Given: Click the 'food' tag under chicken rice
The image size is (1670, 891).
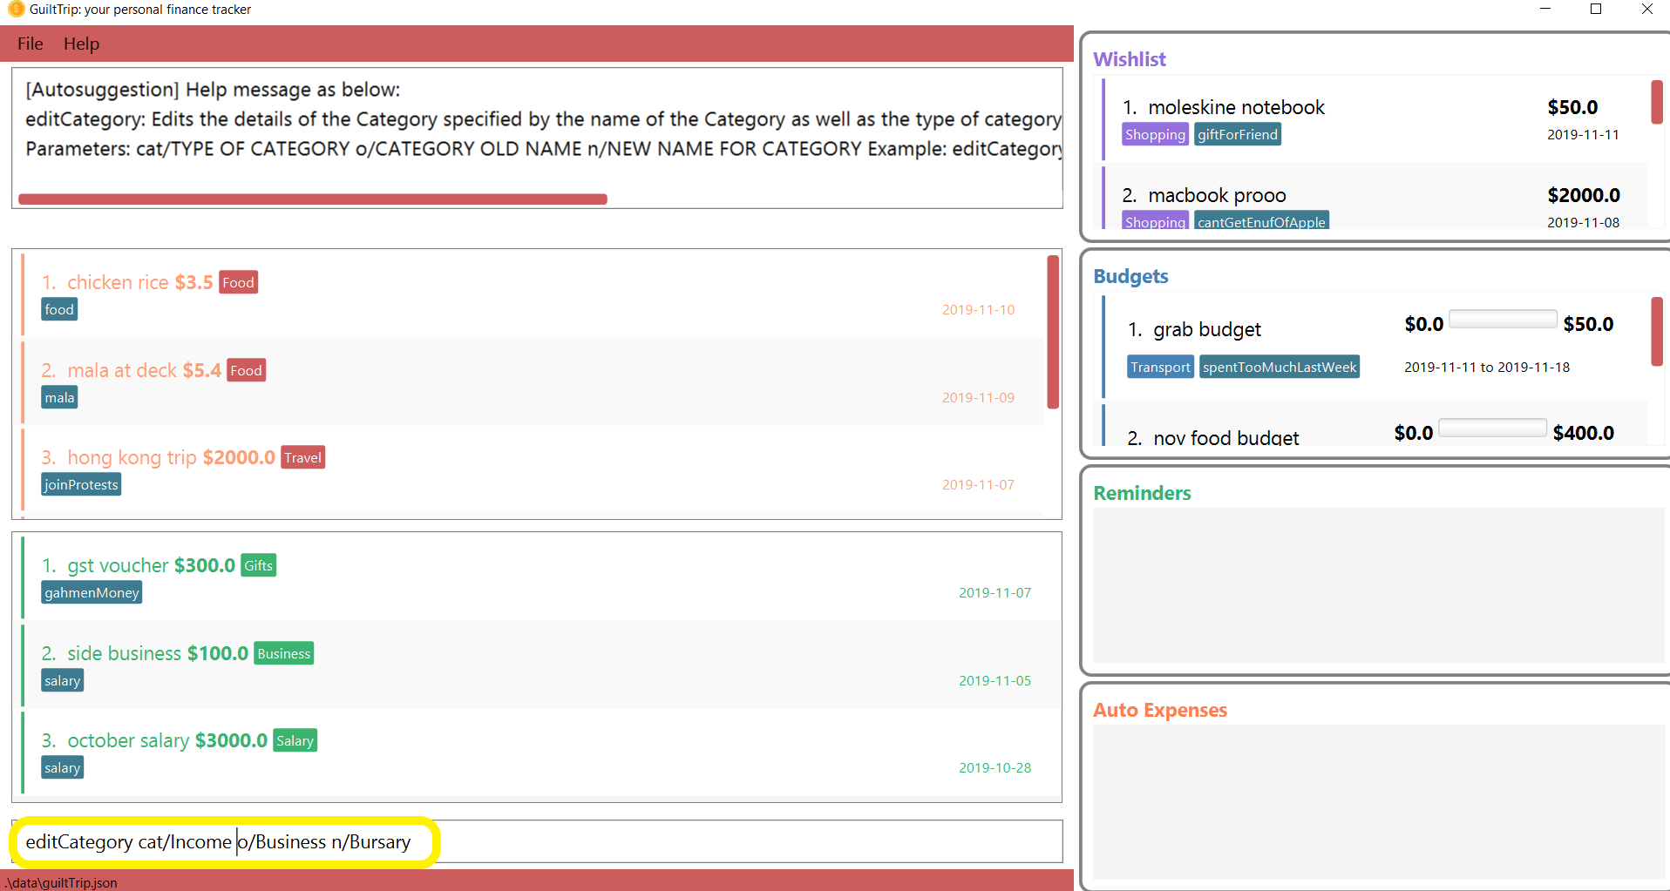Looking at the screenshot, I should (59, 309).
